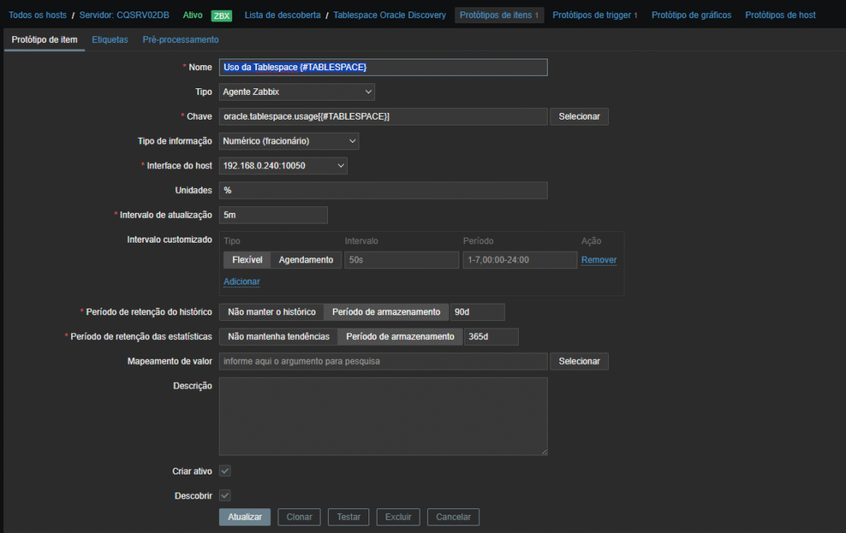The height and width of the screenshot is (533, 846).
Task: Focus the Mapeamento de valor search field
Action: pos(383,361)
